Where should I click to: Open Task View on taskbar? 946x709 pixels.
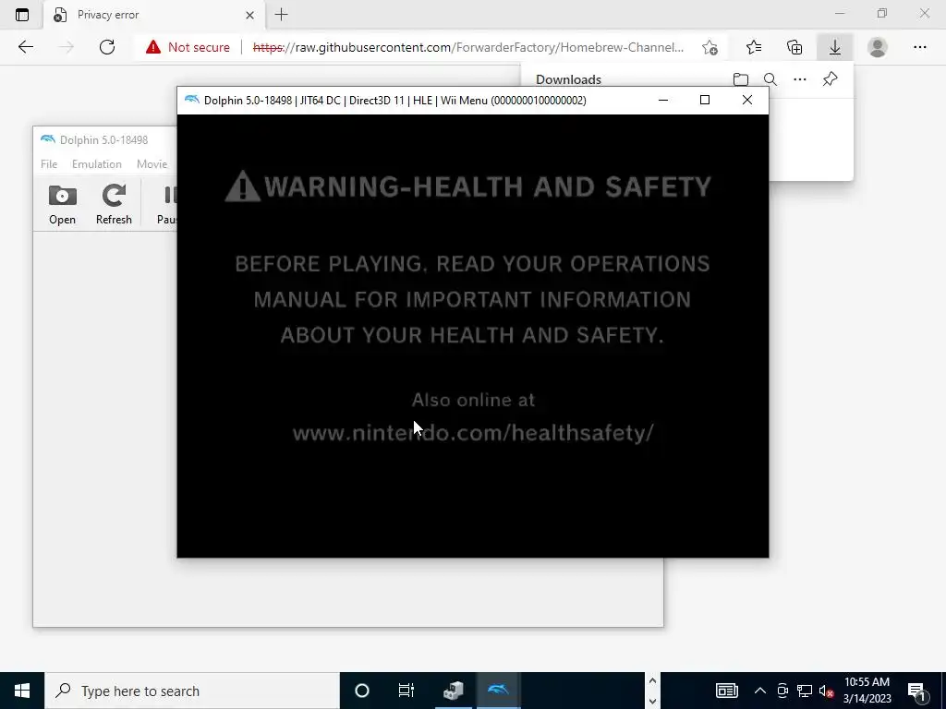tap(406, 691)
